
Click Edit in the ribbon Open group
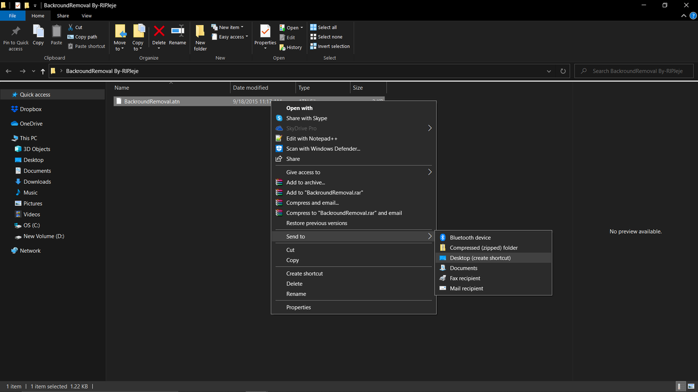point(287,38)
